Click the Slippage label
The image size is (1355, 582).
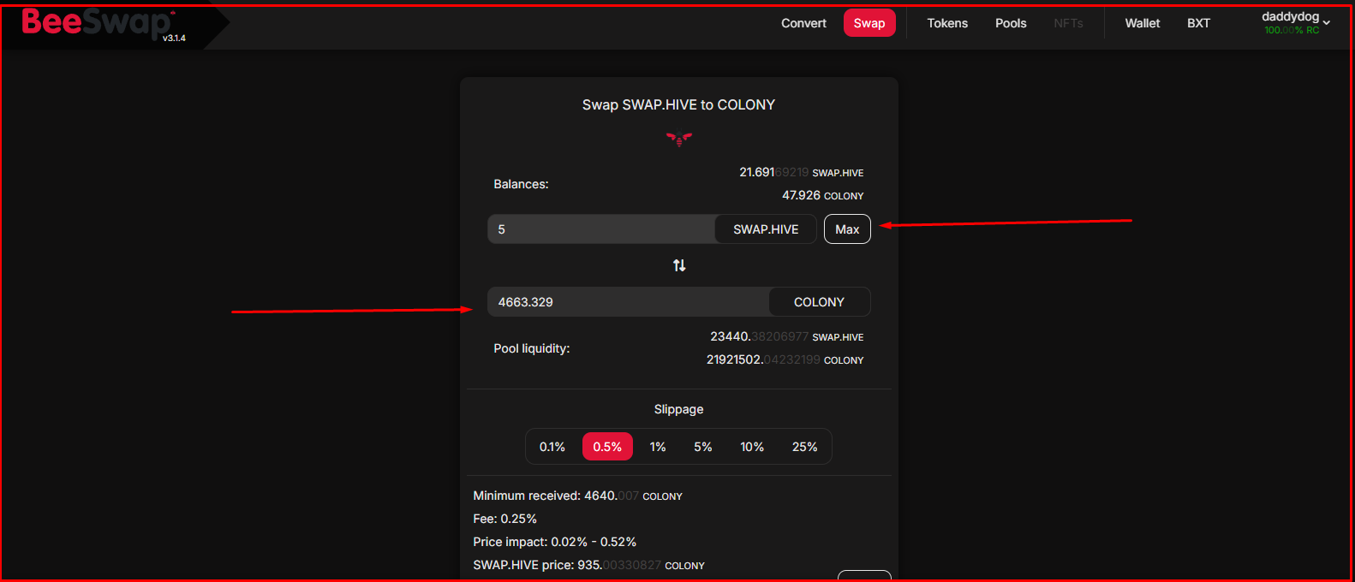[x=679, y=409]
